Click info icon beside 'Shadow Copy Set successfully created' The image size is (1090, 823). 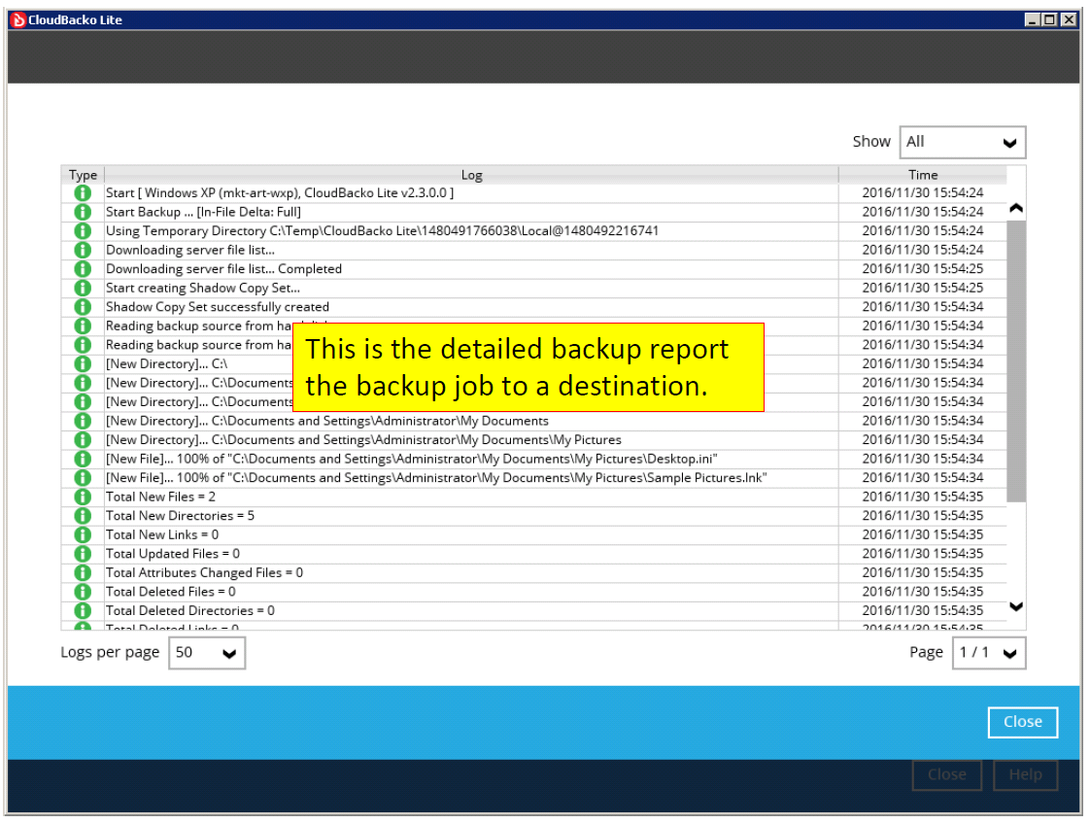coord(83,306)
